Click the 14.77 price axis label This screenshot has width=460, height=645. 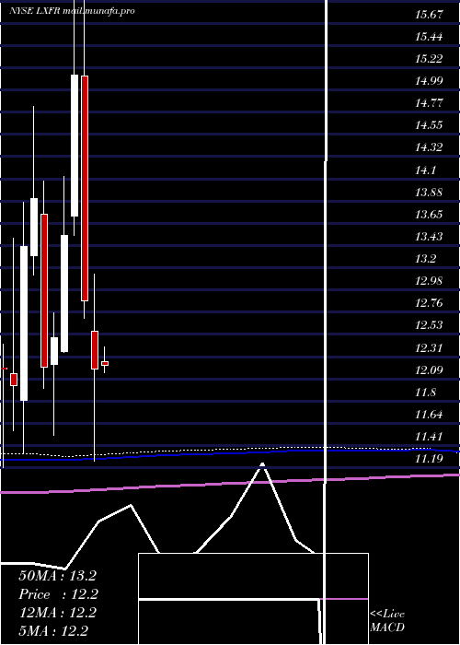[429, 103]
